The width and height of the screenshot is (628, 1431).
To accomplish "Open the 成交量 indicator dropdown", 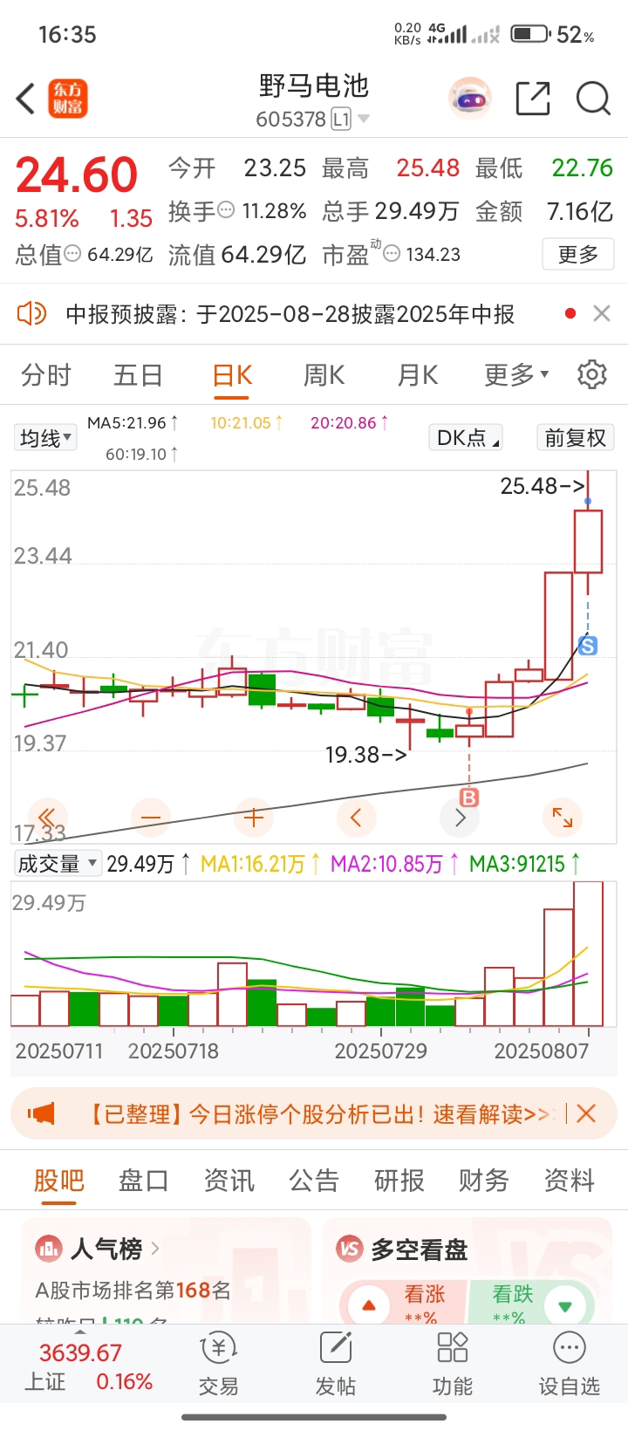I will (x=58, y=863).
